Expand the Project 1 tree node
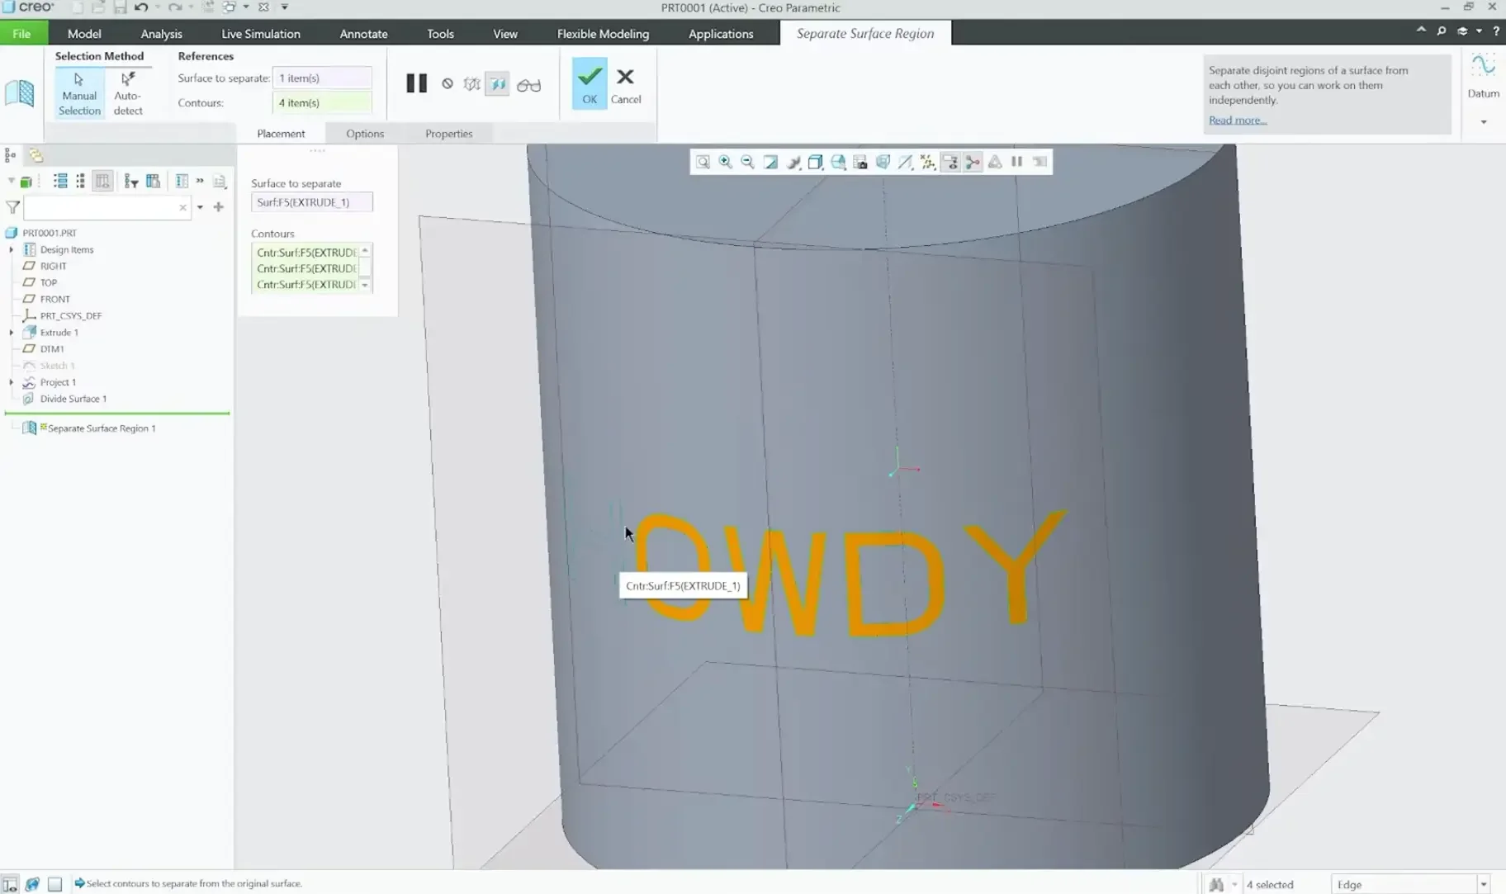The height and width of the screenshot is (894, 1506). coord(12,382)
